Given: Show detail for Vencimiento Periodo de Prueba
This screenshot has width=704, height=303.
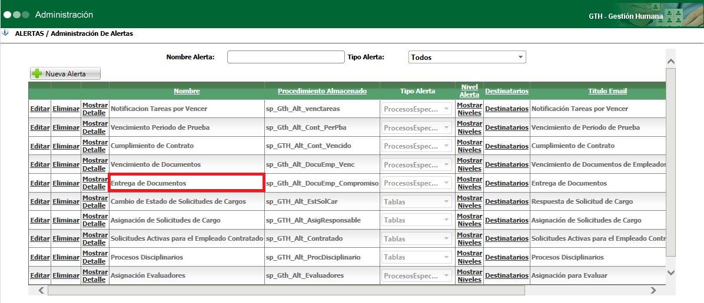Looking at the screenshot, I should pos(95,127).
